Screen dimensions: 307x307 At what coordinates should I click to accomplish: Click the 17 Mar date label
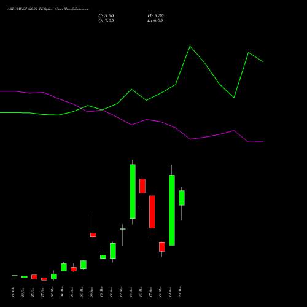click(150, 292)
